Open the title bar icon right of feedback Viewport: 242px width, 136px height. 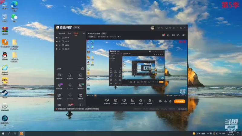pyautogui.click(x=166, y=28)
